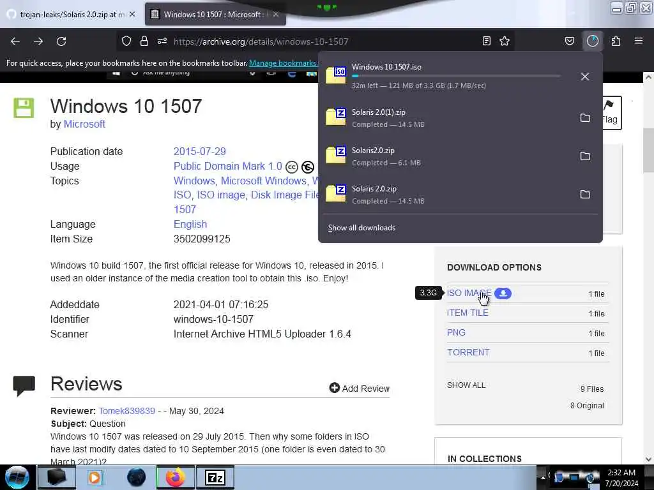Click publication date 2015-07-29 link
Image resolution: width=654 pixels, height=490 pixels.
tap(199, 151)
